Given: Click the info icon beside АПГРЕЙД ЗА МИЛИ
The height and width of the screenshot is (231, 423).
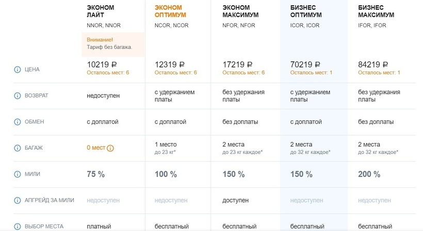Looking at the screenshot, I should (x=17, y=200).
